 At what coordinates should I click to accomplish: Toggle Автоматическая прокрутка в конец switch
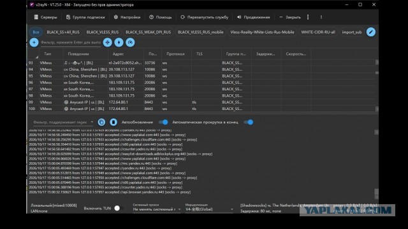click(248, 122)
